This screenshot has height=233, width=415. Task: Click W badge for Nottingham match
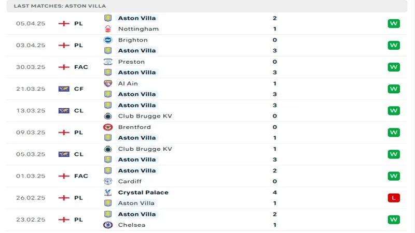[394, 23]
